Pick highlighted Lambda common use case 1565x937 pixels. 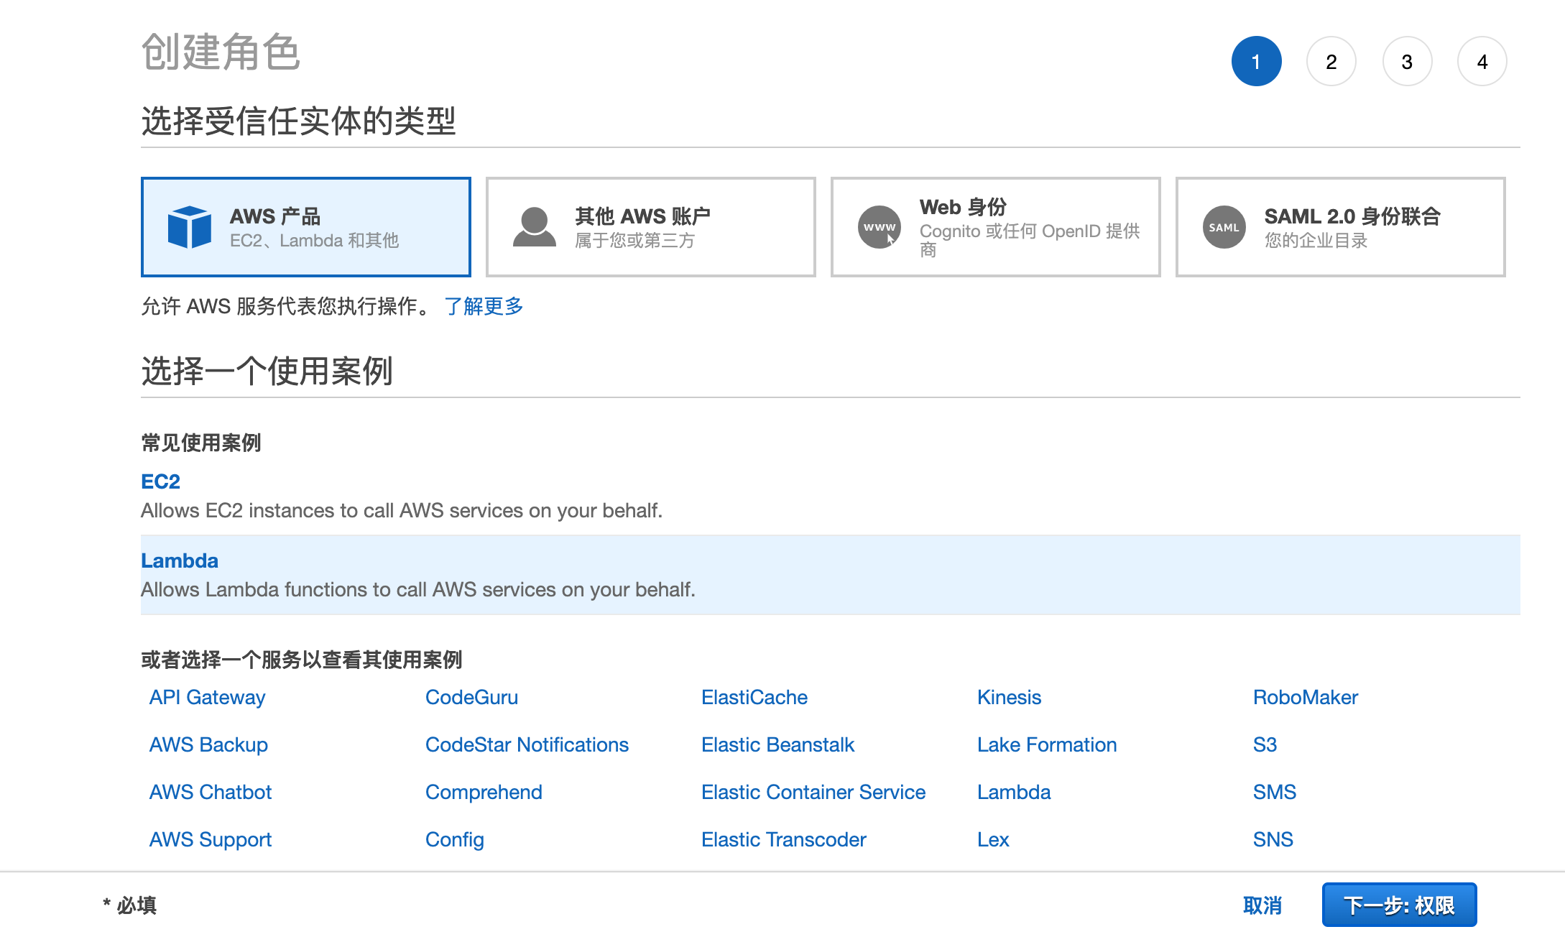180,560
